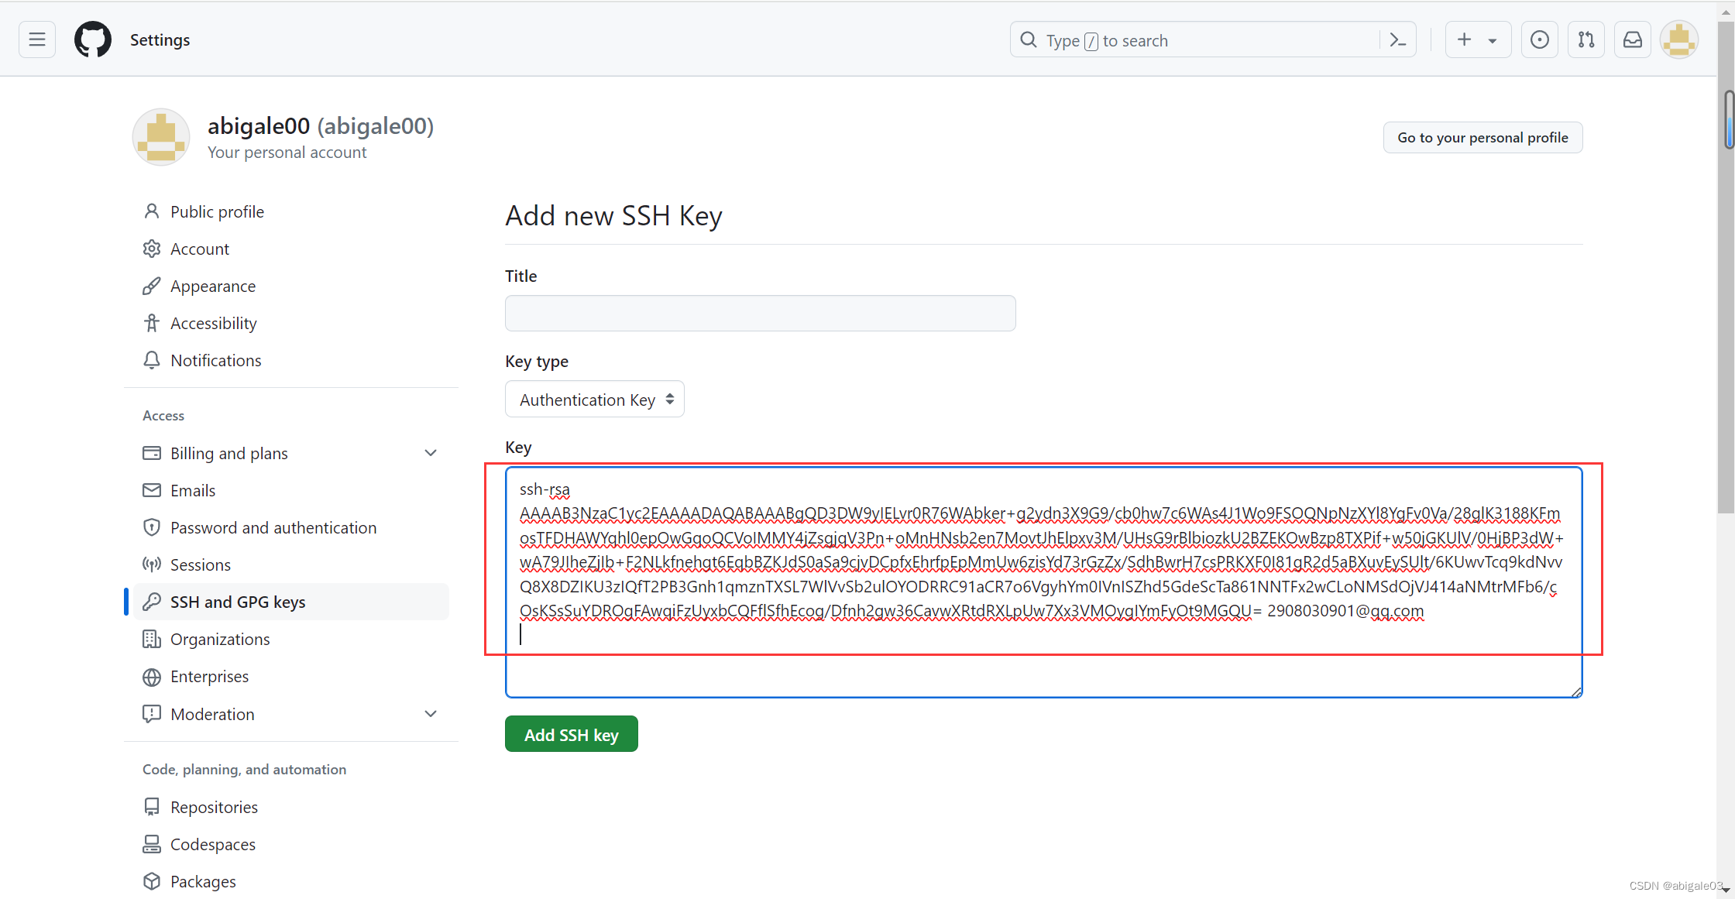The image size is (1735, 899).
Task: Expand the Moderation section
Action: [431, 714]
